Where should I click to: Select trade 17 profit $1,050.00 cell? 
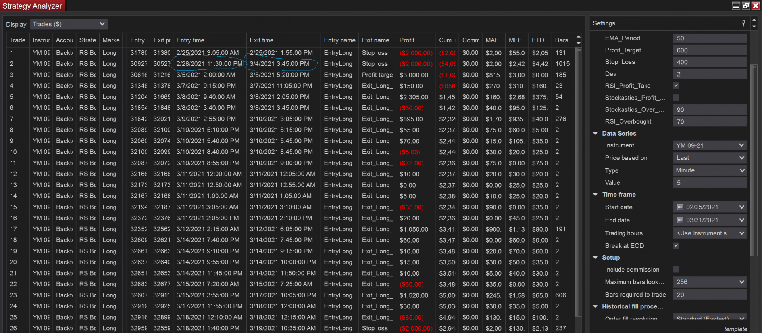point(416,229)
